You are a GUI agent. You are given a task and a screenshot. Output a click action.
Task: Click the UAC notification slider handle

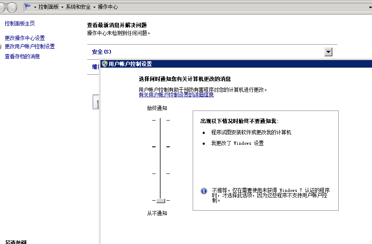click(x=161, y=201)
